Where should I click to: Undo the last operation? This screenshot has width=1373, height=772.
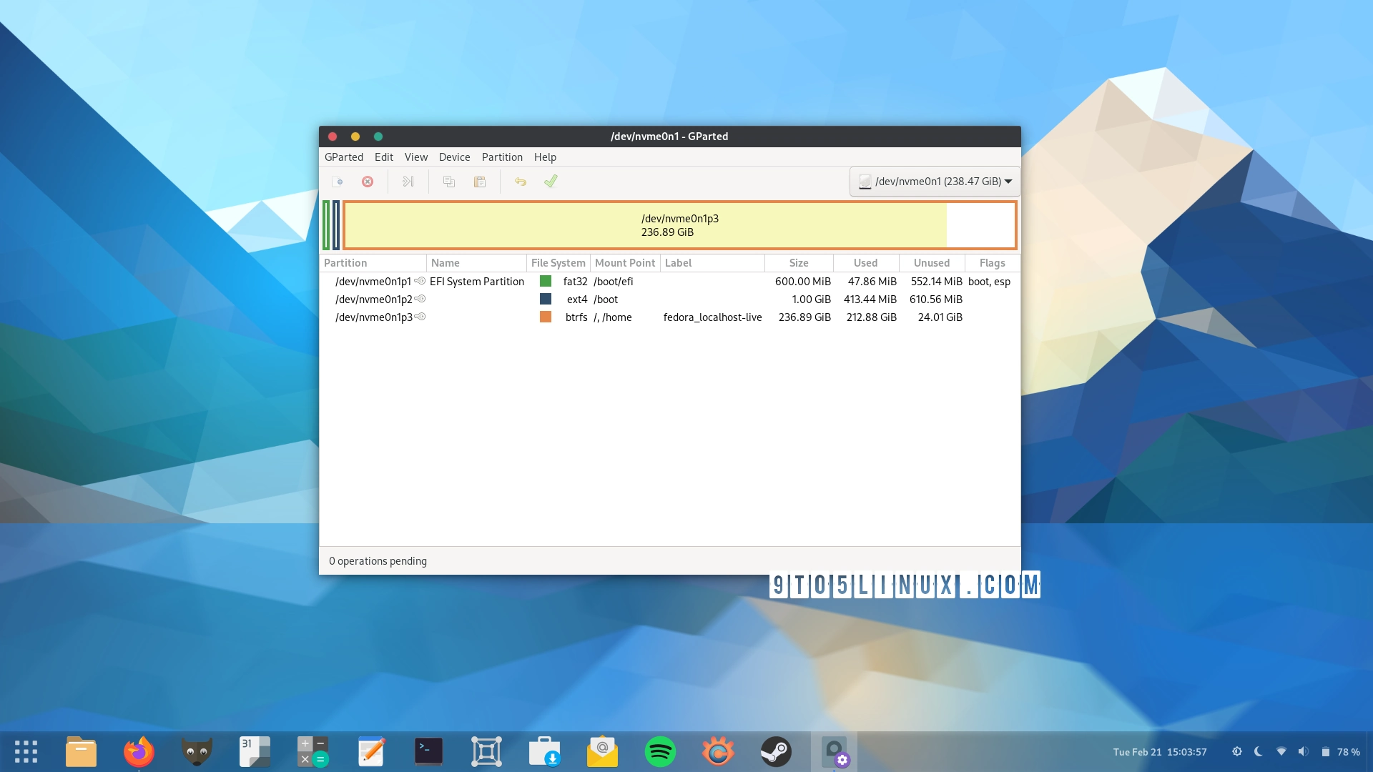coord(520,182)
